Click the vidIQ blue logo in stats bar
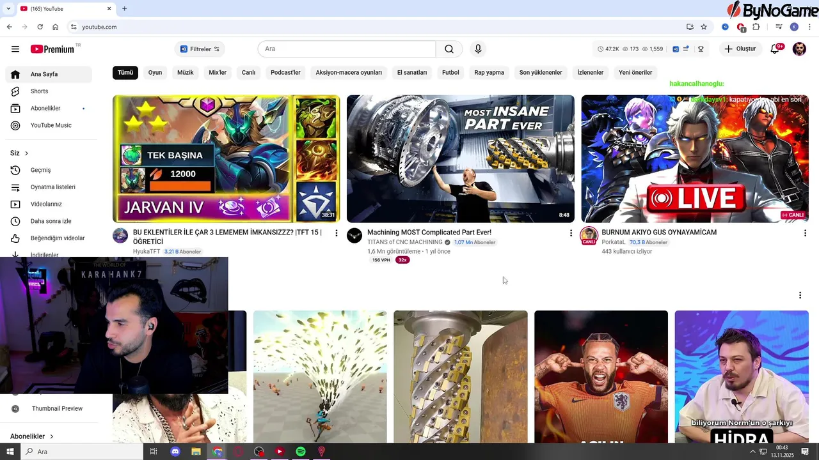Viewport: 819px width, 460px height. tap(676, 49)
